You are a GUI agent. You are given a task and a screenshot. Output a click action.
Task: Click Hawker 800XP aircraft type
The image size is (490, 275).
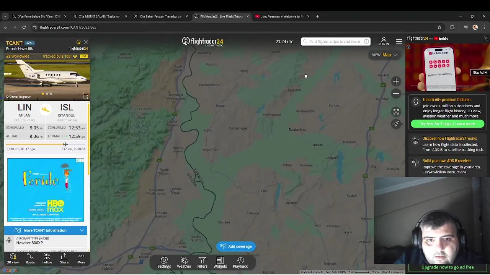click(x=29, y=243)
